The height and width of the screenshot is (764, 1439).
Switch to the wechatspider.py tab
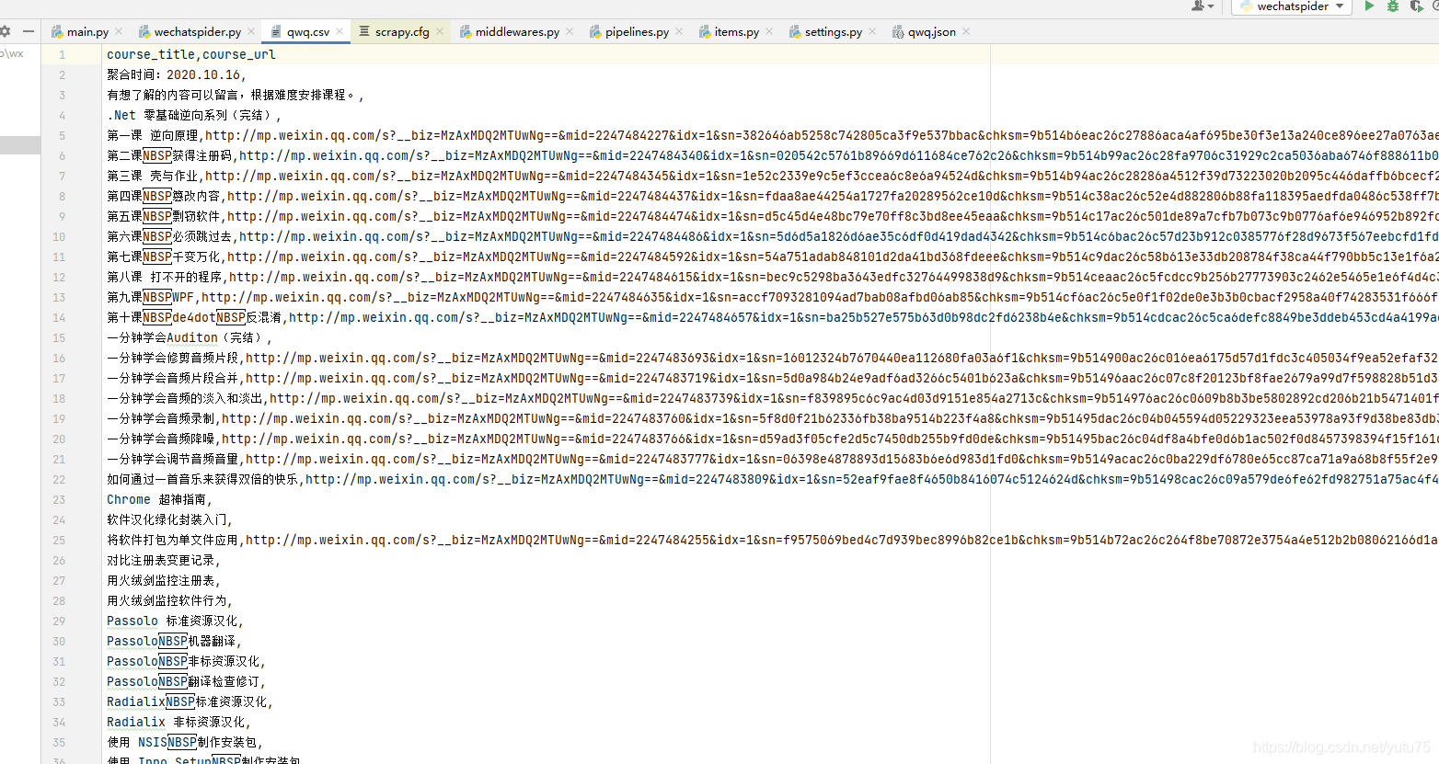pos(197,31)
